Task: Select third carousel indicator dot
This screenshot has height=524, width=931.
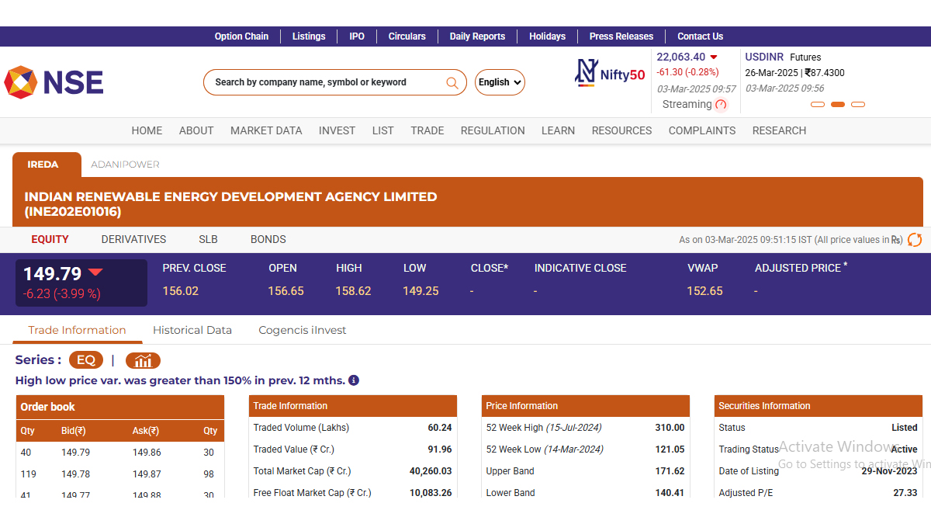Action: point(858,104)
